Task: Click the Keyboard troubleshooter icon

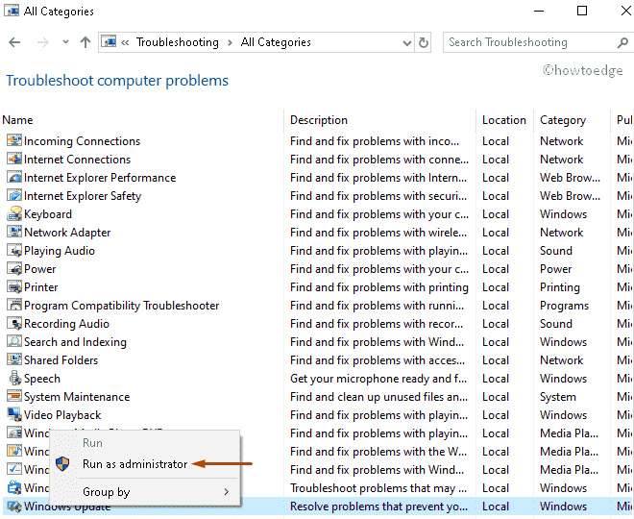Action: (x=14, y=214)
